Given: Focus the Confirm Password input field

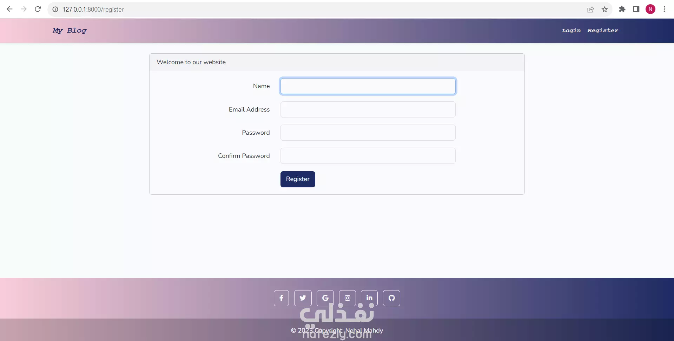Looking at the screenshot, I should (x=368, y=156).
